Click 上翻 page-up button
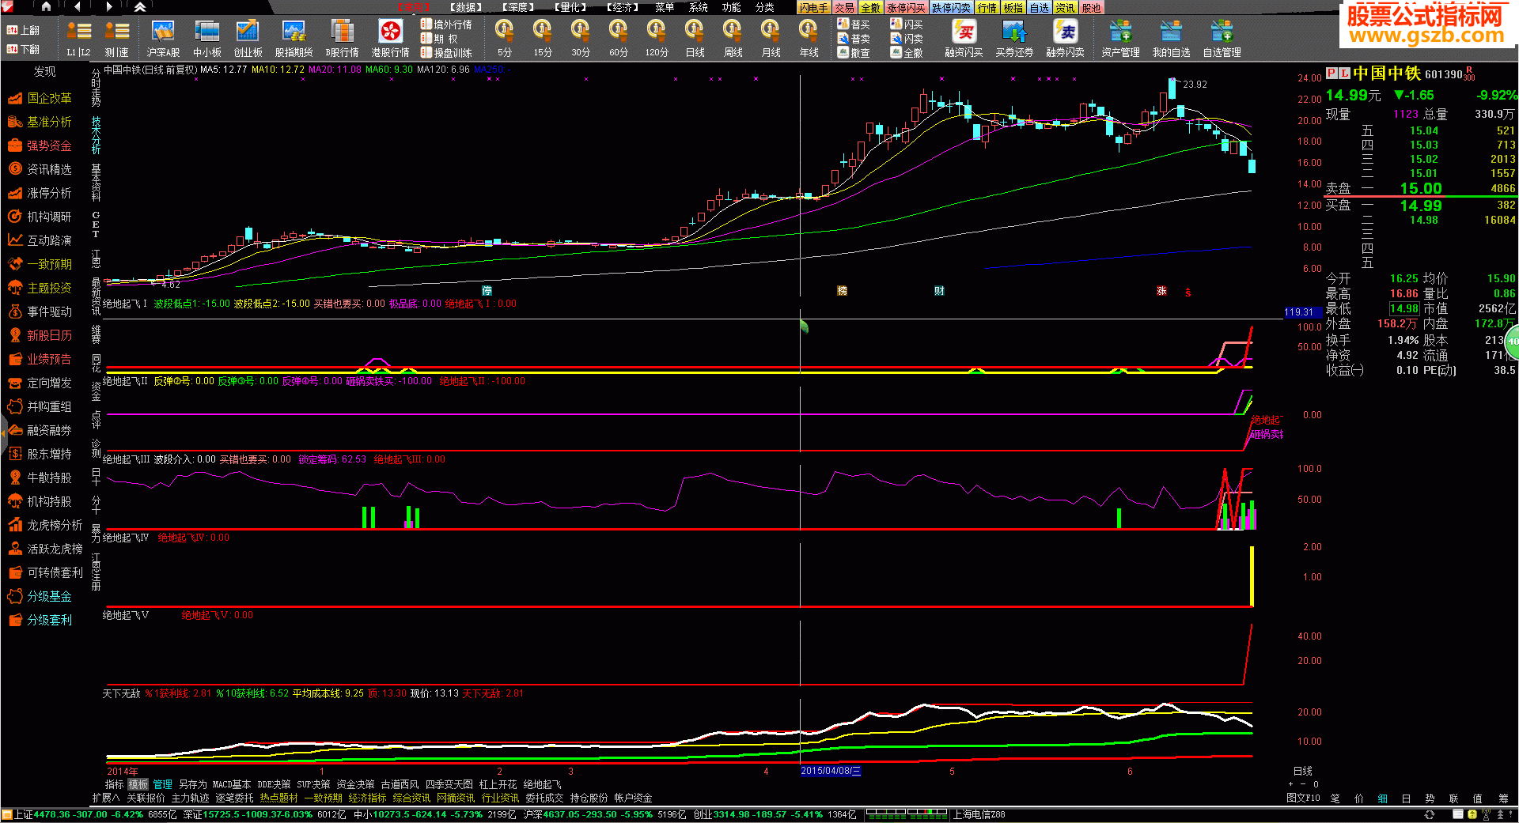The image size is (1519, 823). pyautogui.click(x=23, y=30)
